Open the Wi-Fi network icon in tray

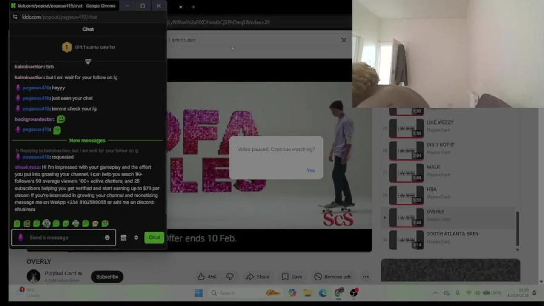tap(469, 293)
